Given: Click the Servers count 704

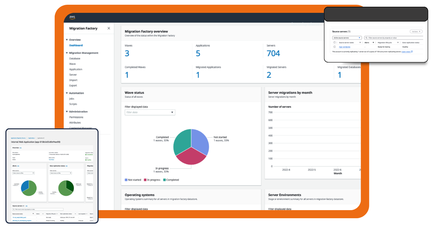Looking at the screenshot, I should [273, 53].
